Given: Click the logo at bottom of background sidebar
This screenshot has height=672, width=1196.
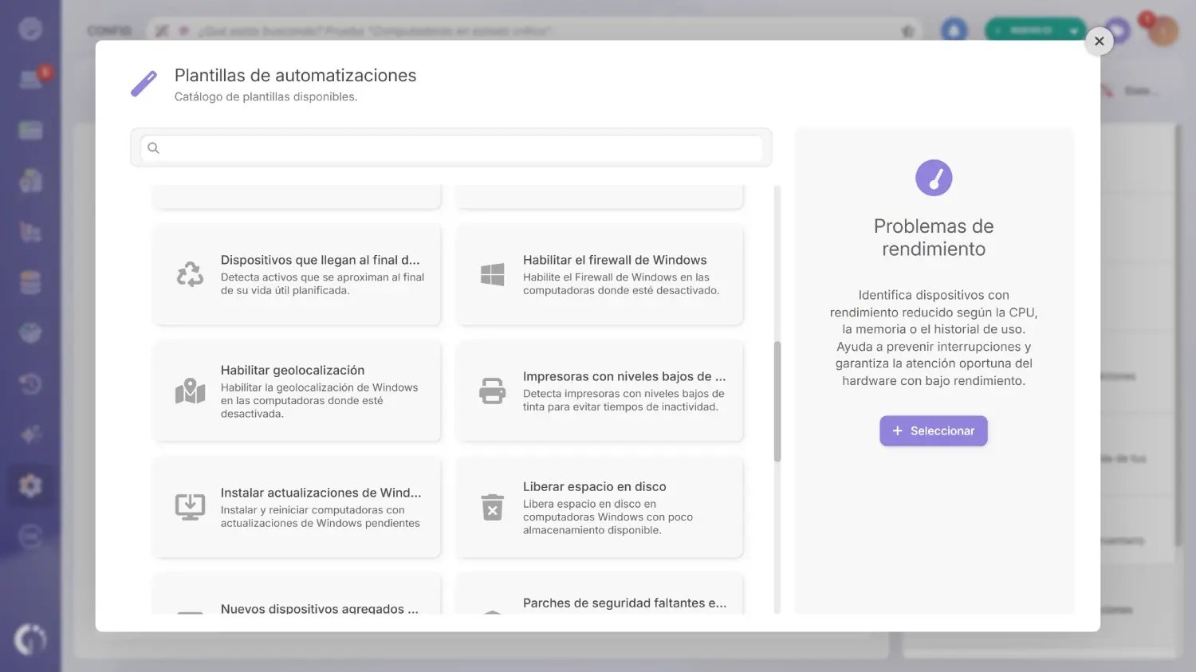Looking at the screenshot, I should (x=30, y=639).
